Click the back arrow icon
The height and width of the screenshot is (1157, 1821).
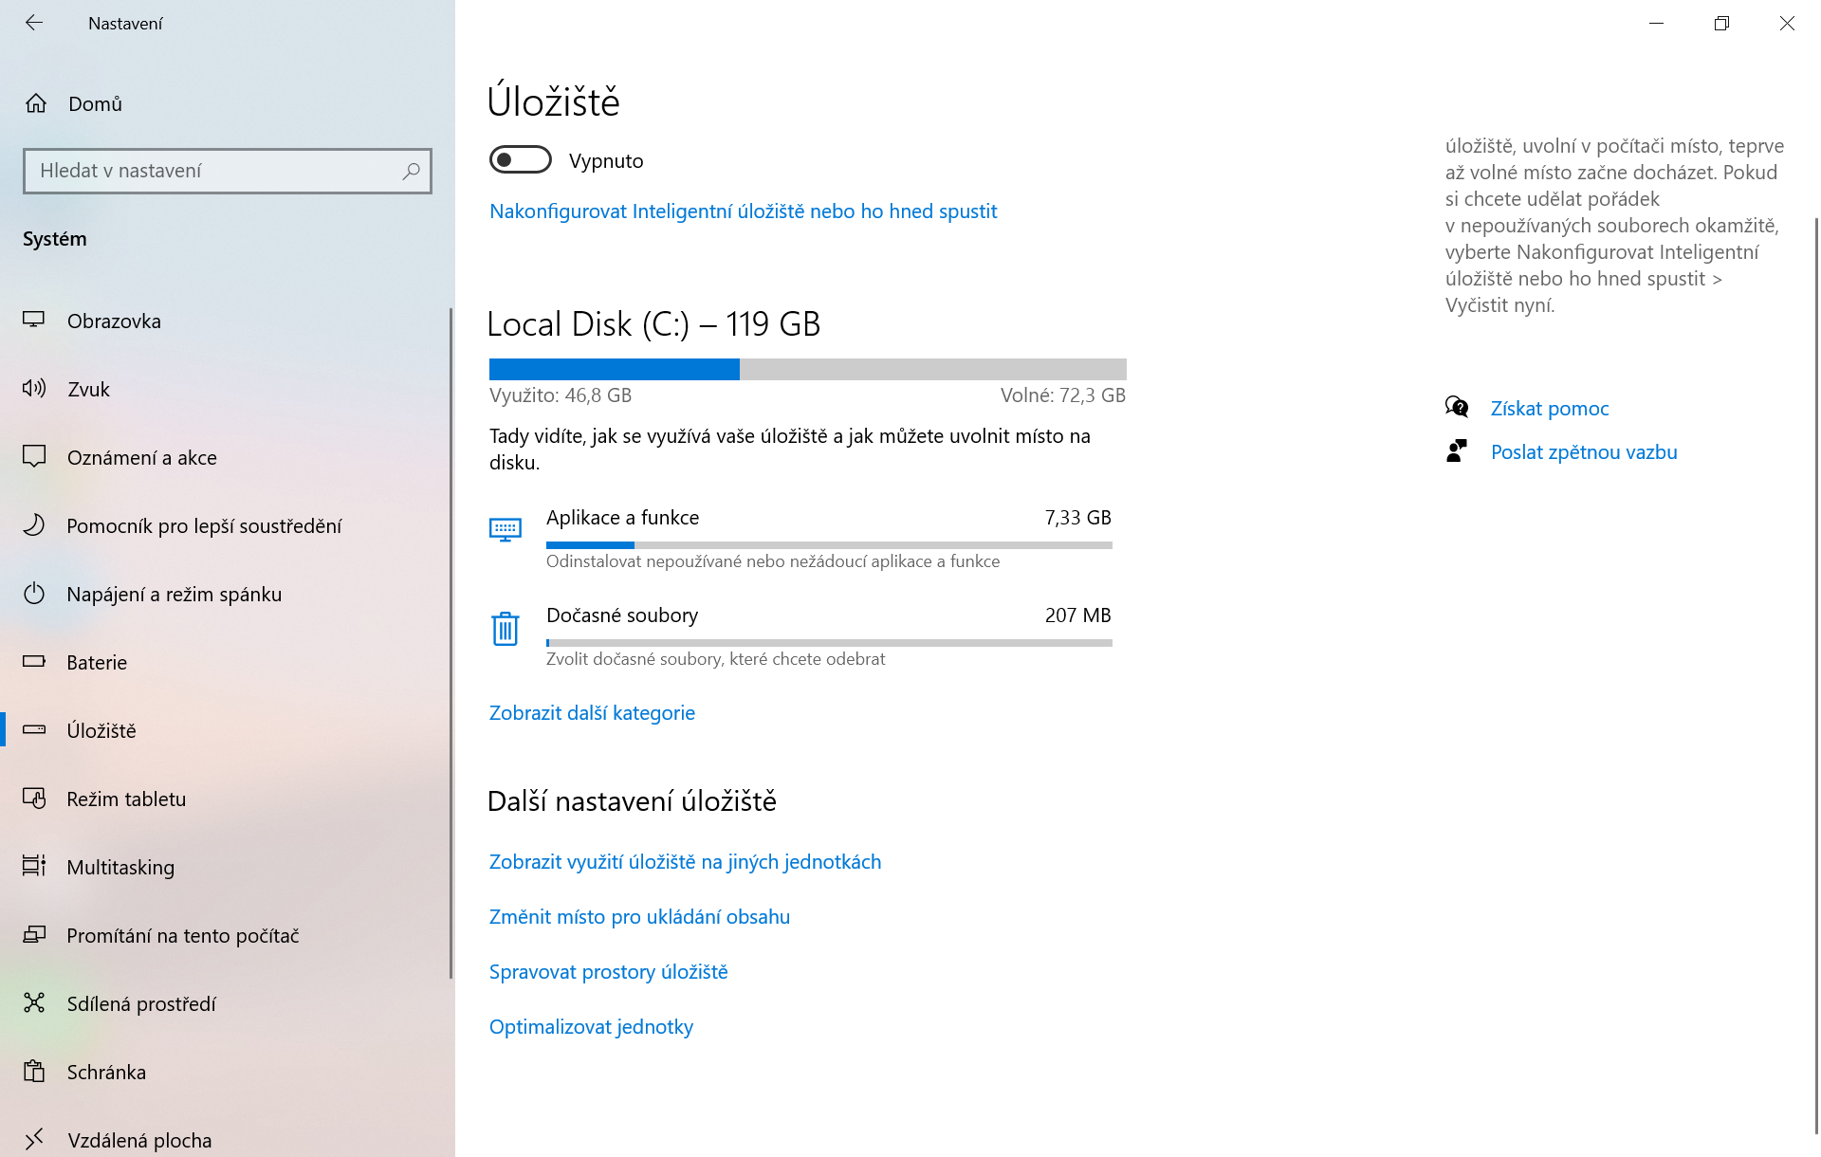click(x=34, y=23)
